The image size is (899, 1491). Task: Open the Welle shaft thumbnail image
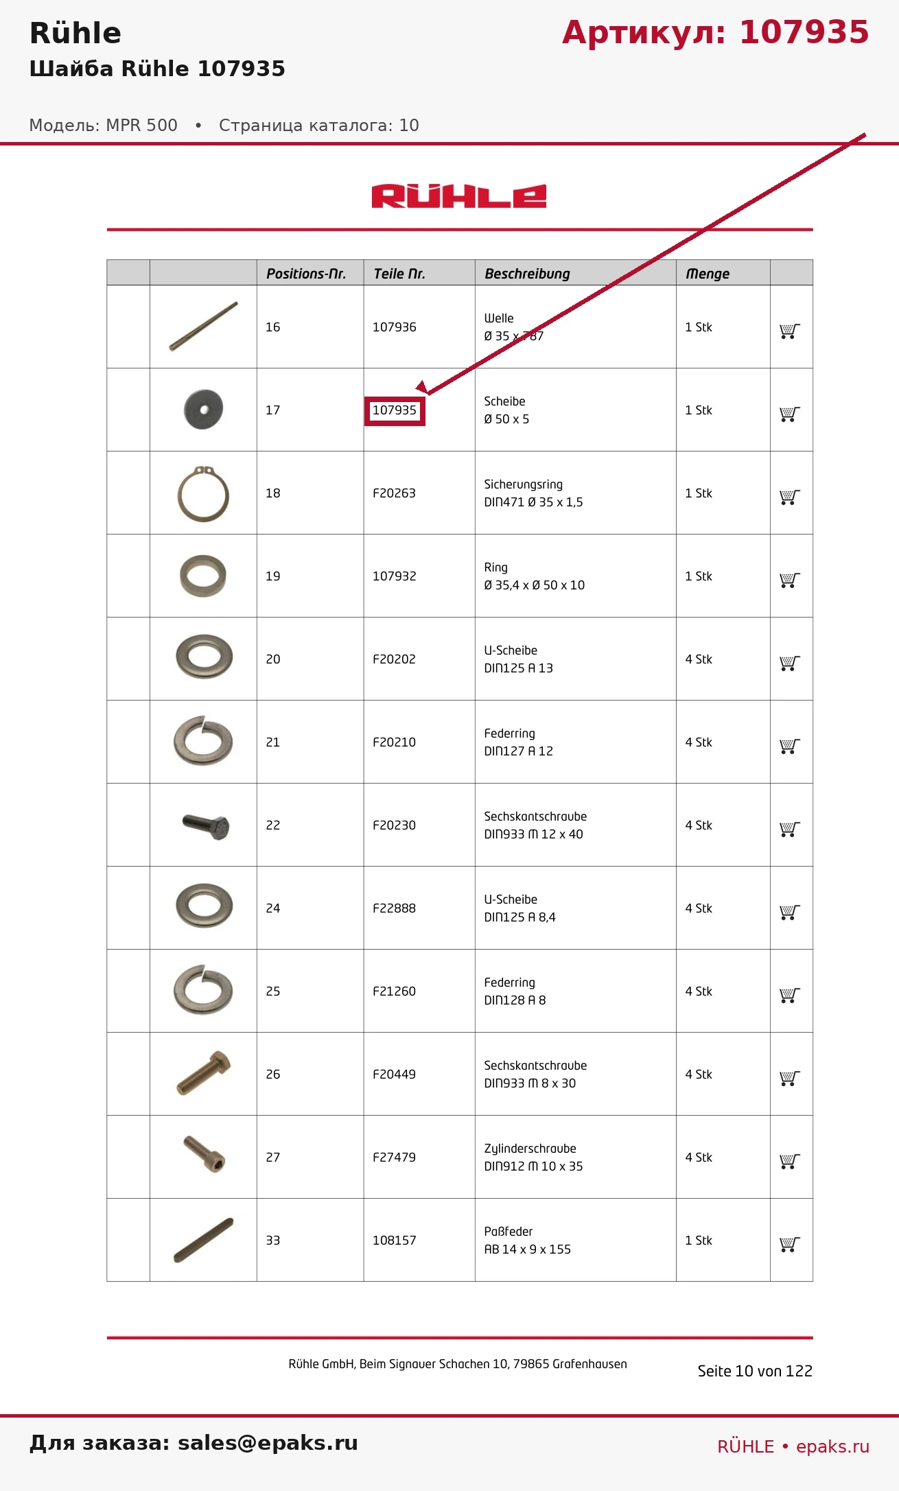[203, 327]
